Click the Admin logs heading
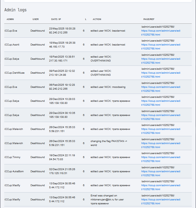The width and height of the screenshot is (196, 208). (16, 10)
